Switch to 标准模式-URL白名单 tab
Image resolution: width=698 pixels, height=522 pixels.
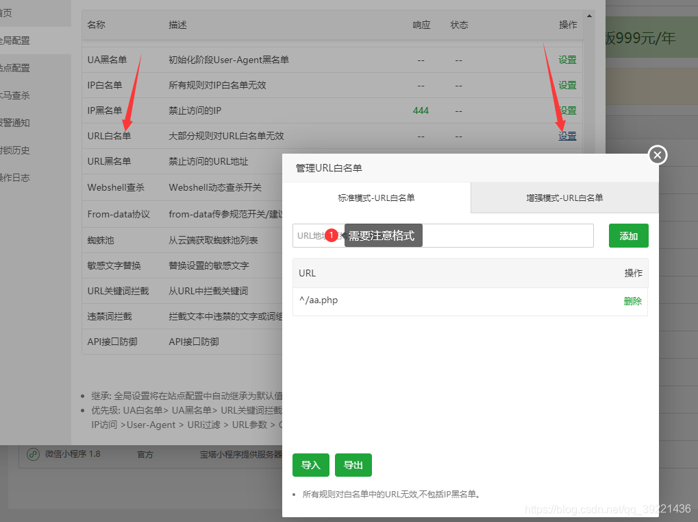click(x=376, y=198)
